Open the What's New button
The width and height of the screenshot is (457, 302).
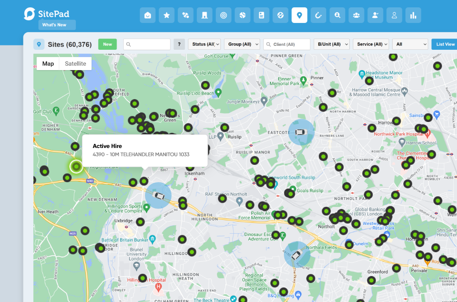tap(57, 25)
